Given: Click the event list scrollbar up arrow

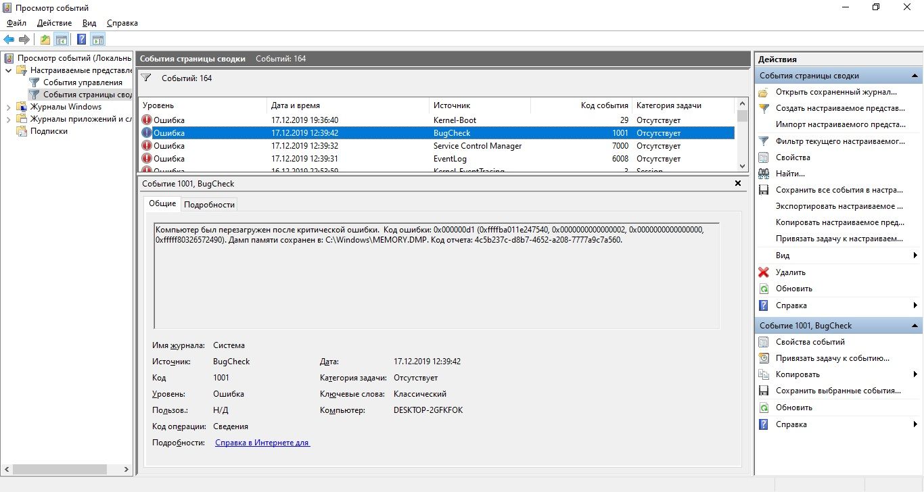Looking at the screenshot, I should click(742, 104).
